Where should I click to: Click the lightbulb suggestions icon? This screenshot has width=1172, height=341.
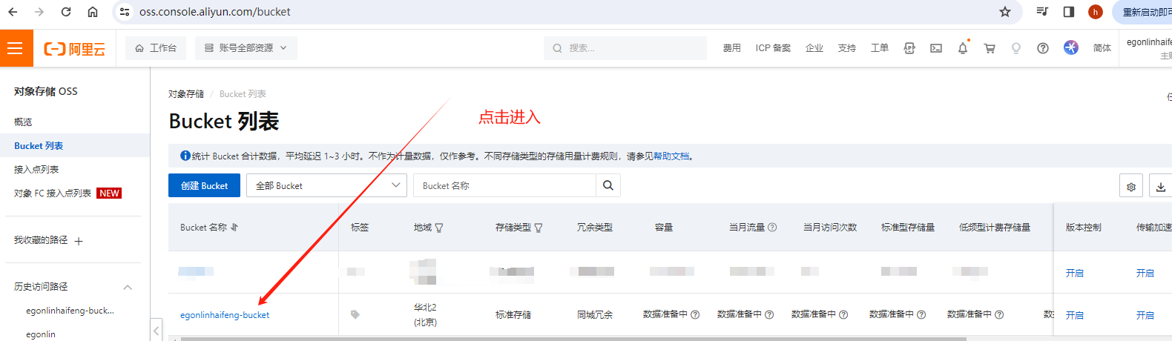click(x=1016, y=48)
